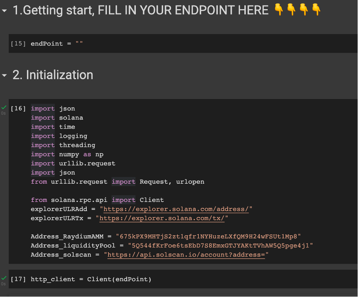Image resolution: width=358 pixels, height=297 pixels.
Task: Place cursor in Address_RaydiumAMM string
Action: click(x=208, y=236)
